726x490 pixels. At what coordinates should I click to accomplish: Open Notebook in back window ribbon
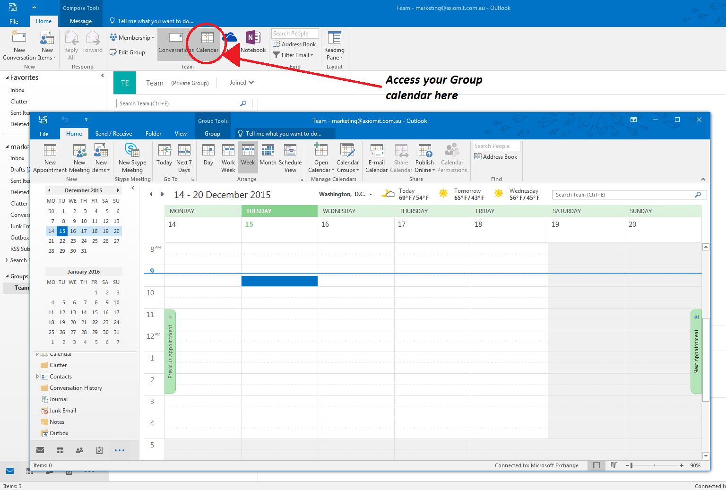point(253,43)
